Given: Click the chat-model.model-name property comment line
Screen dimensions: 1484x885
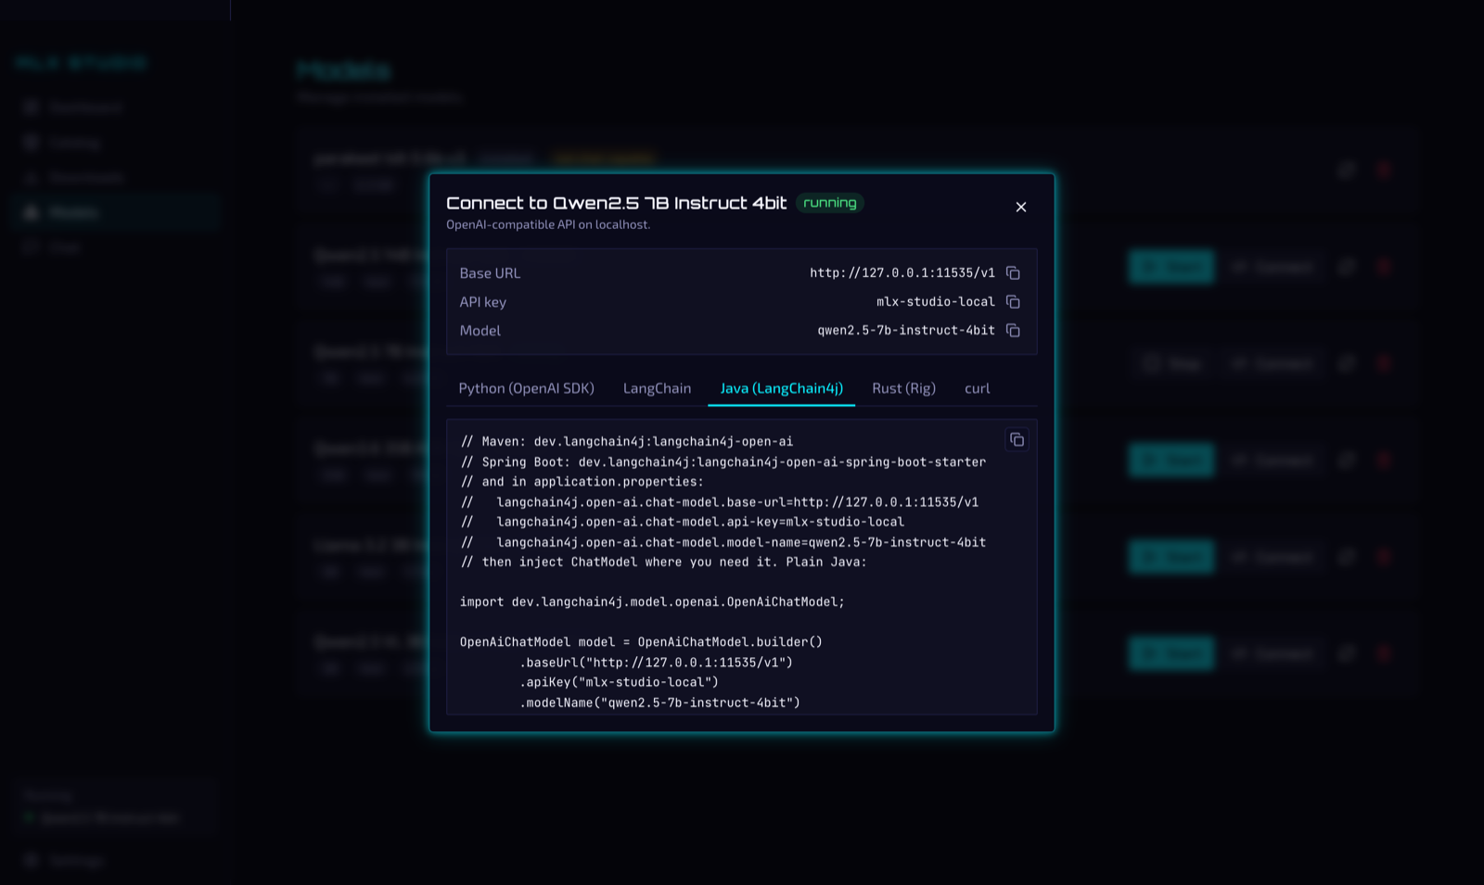Looking at the screenshot, I should (723, 542).
